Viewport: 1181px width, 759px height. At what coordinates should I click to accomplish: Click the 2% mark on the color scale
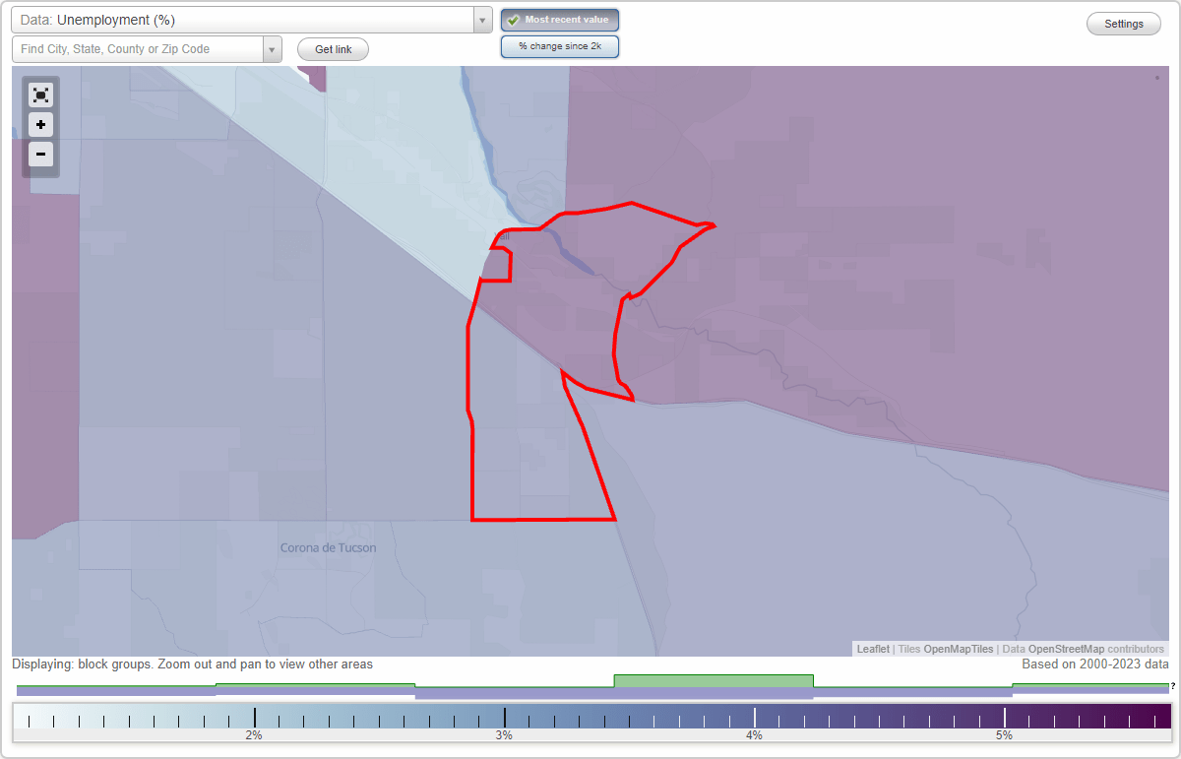(254, 719)
